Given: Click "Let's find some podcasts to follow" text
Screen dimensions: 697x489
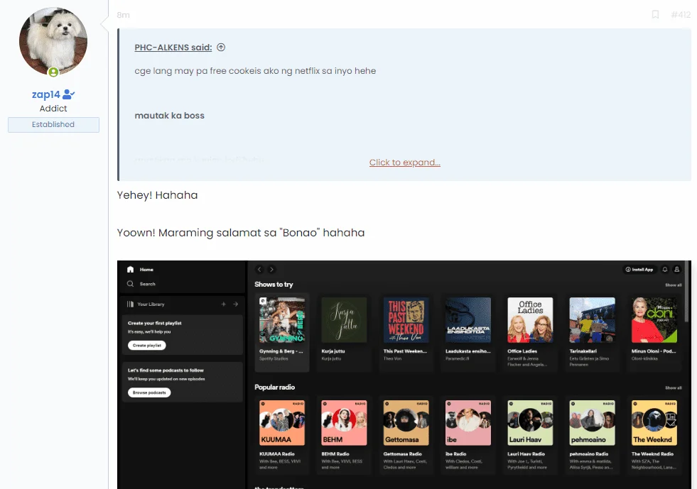Looking at the screenshot, I should (x=166, y=370).
